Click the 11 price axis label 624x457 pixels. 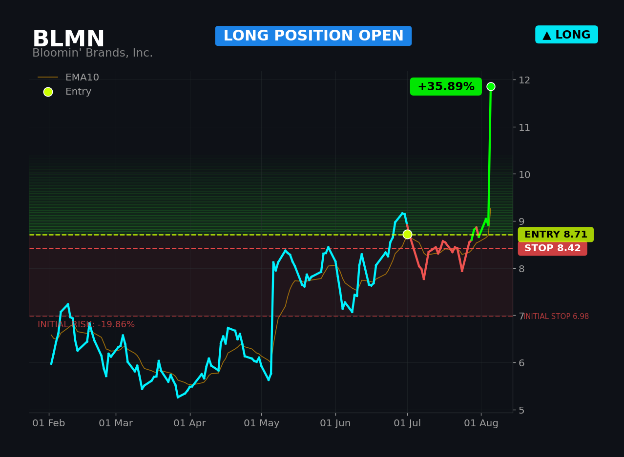tap(524, 127)
